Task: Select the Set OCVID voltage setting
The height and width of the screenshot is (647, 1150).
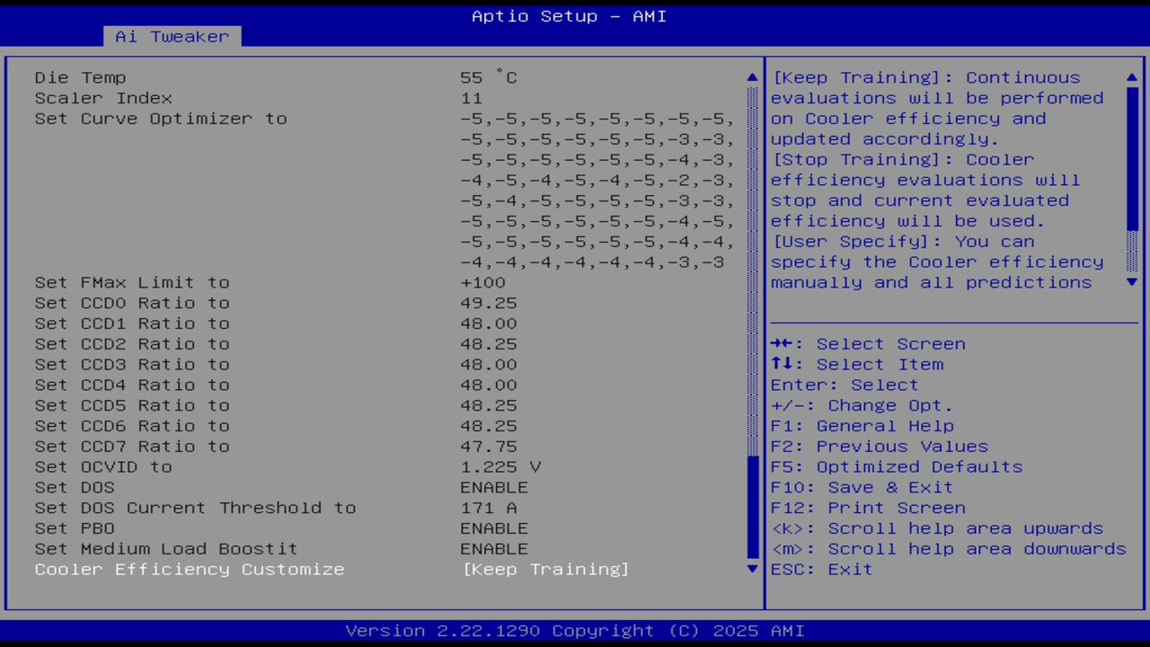Action: click(108, 466)
